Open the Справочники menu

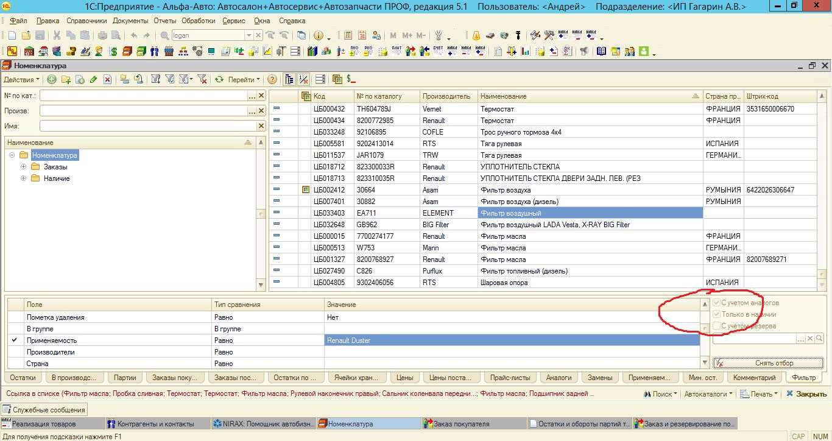[x=86, y=21]
